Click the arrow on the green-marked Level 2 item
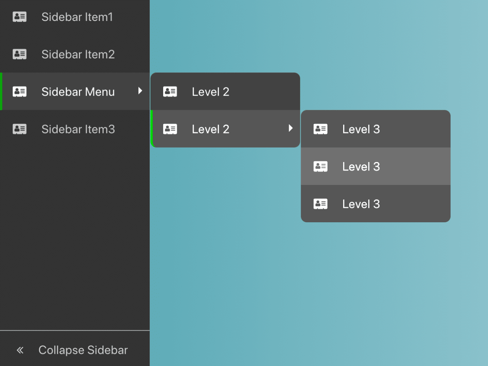The height and width of the screenshot is (366, 488). (x=291, y=128)
